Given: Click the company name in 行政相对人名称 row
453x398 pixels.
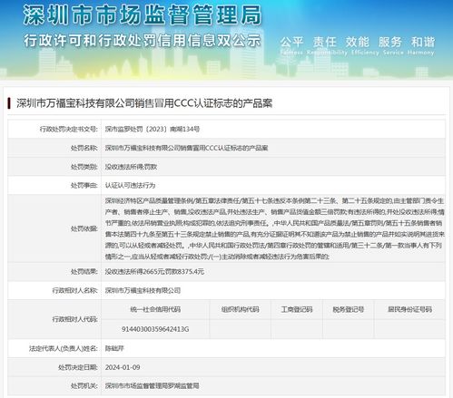Looking at the screenshot, I should [143, 290].
